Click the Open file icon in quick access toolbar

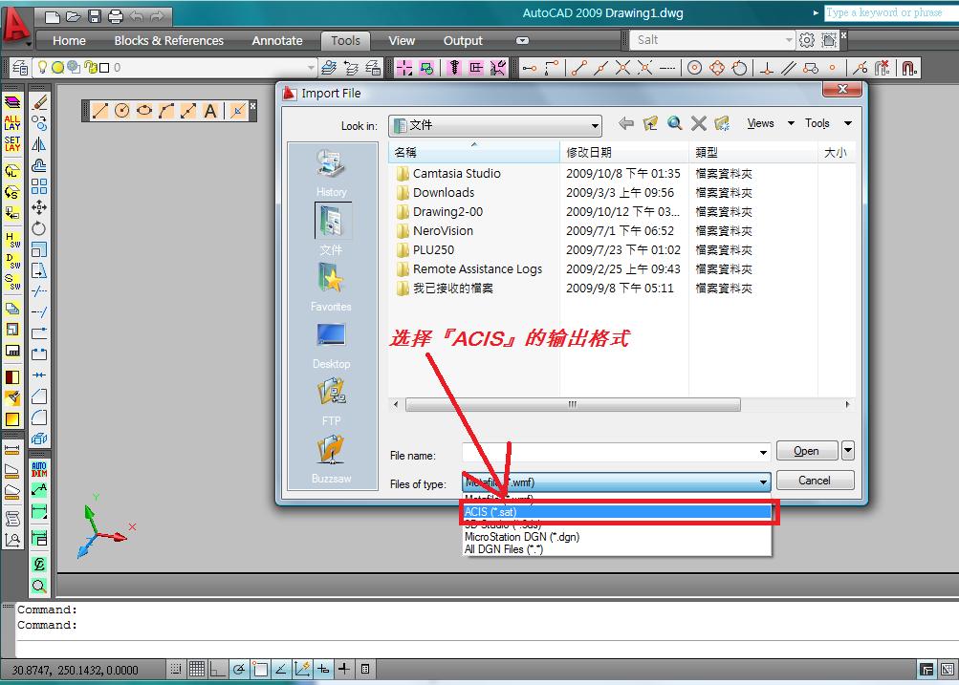(74, 16)
